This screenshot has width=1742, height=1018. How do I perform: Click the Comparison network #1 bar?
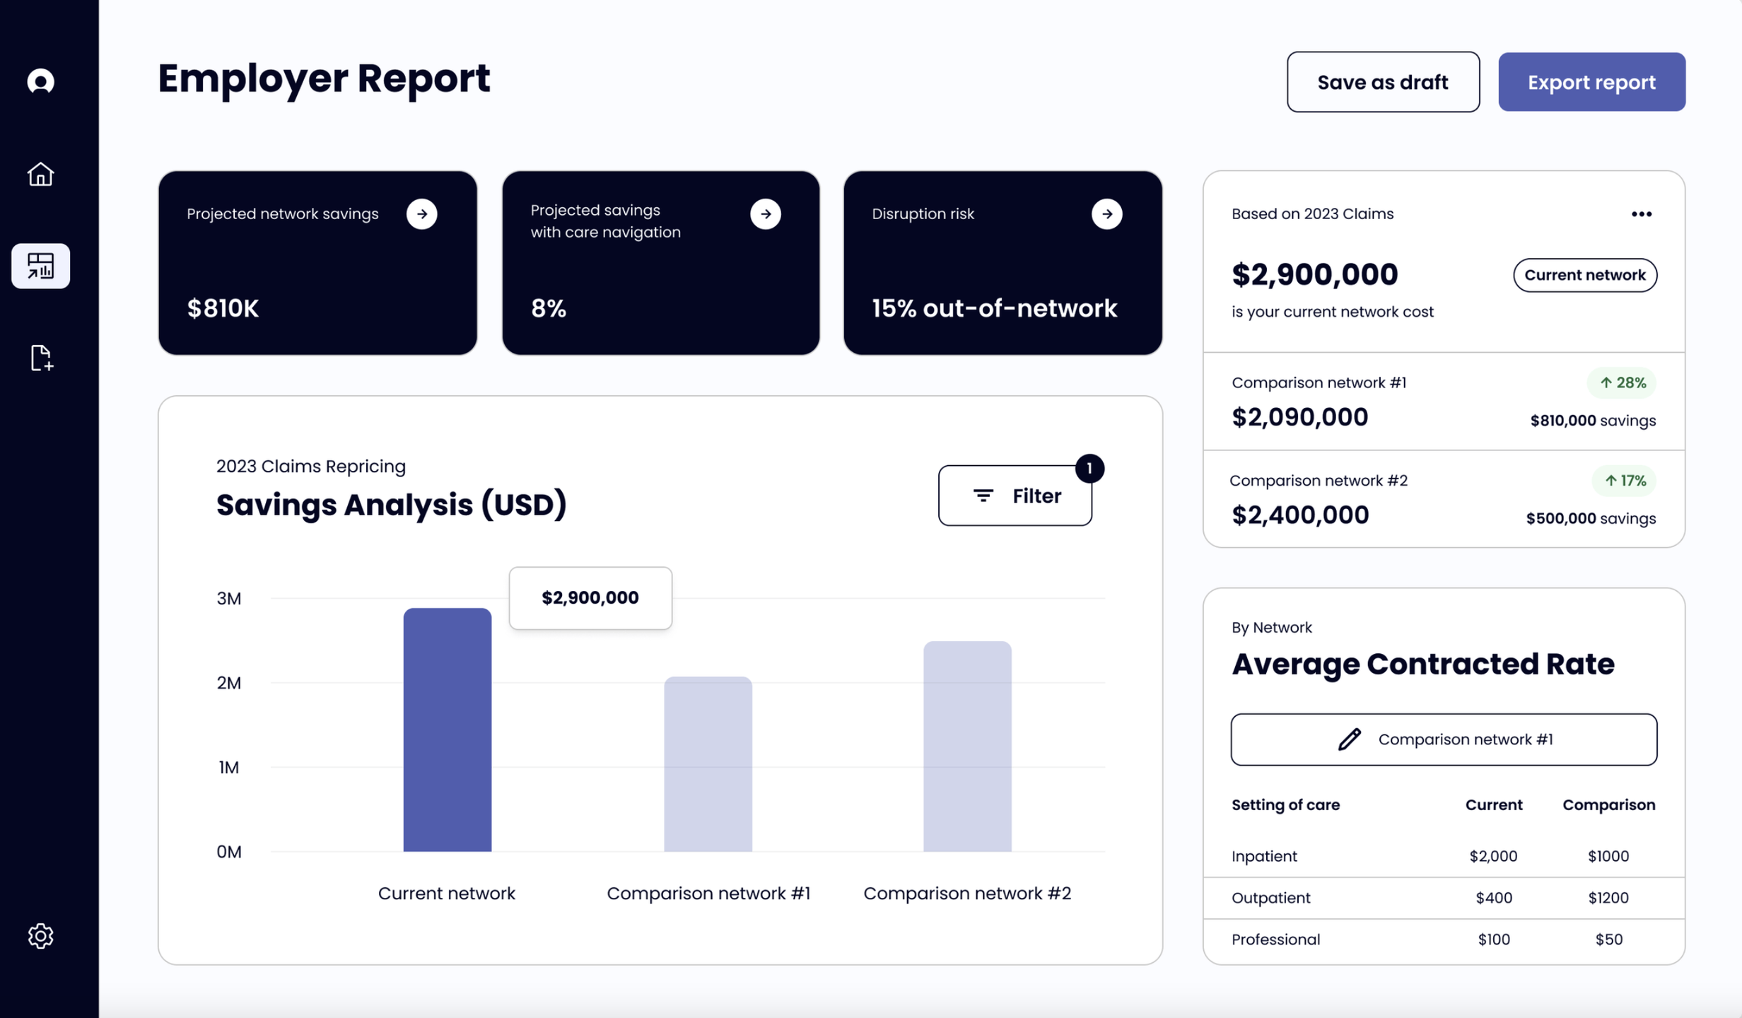point(708,763)
